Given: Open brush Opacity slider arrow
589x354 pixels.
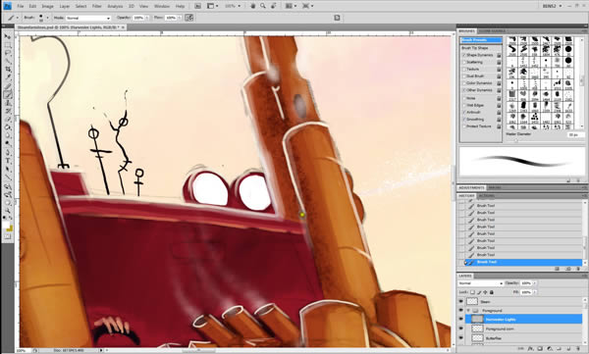Looking at the screenshot, I should click(x=147, y=18).
